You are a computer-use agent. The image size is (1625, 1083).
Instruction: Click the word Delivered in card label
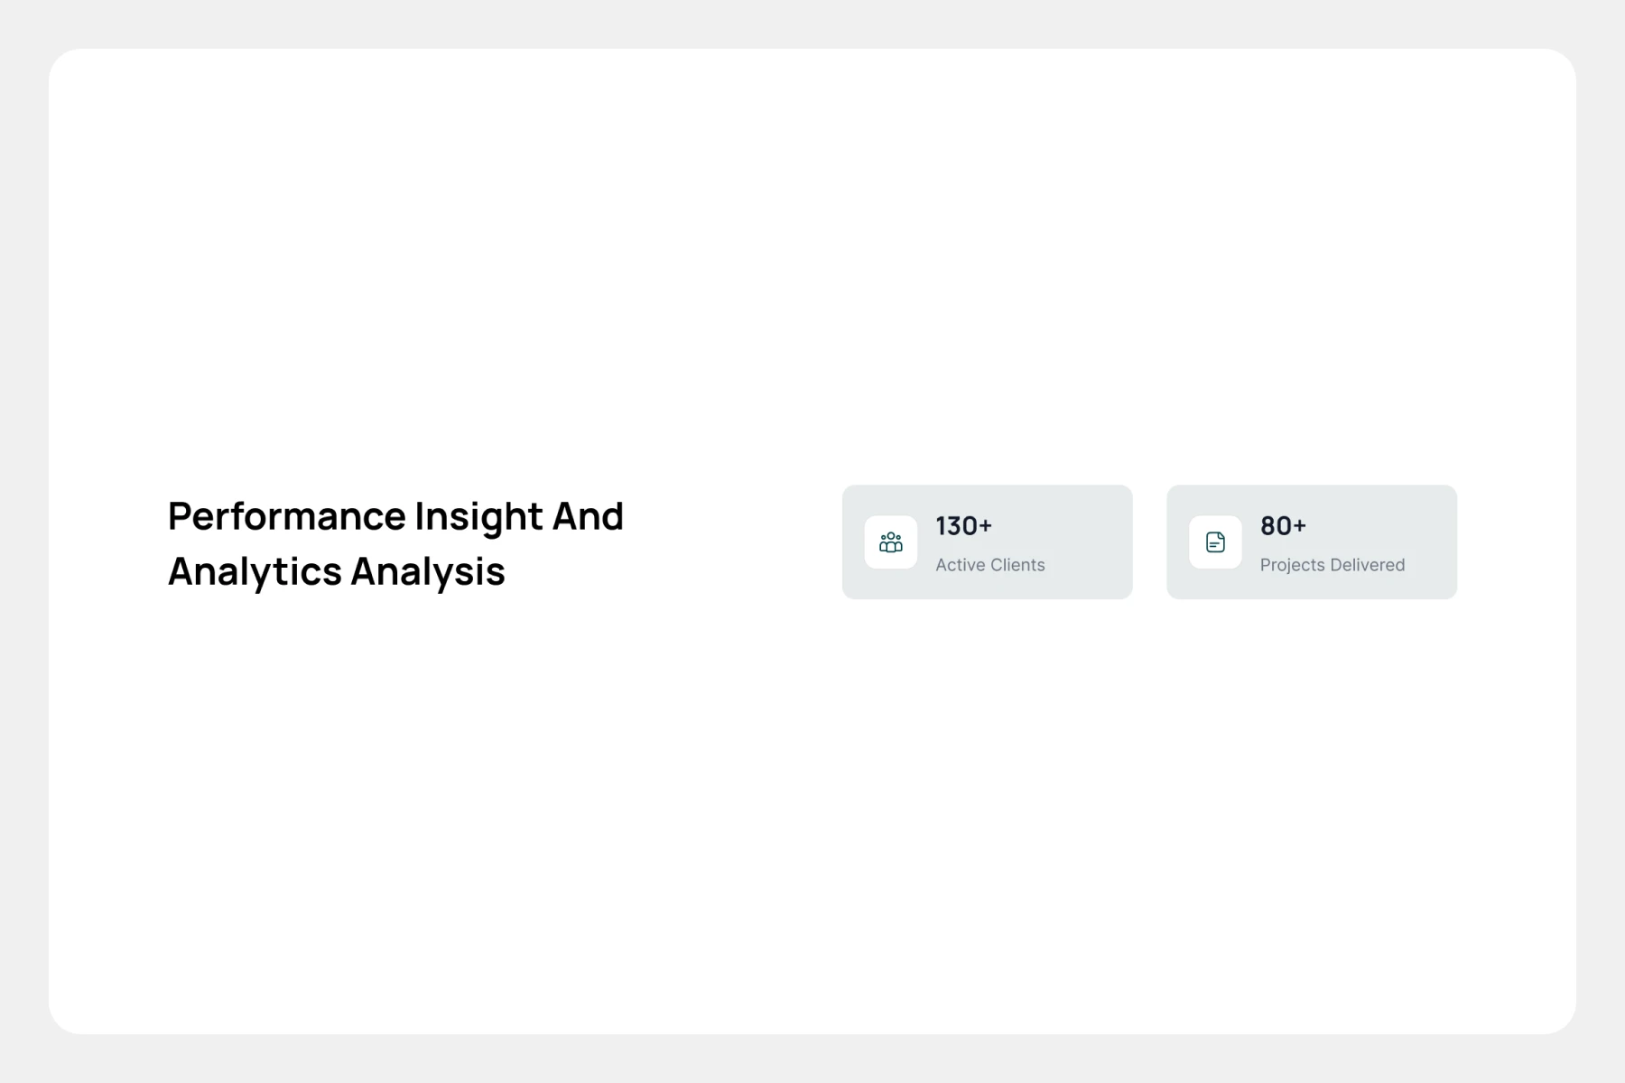coord(1367,565)
